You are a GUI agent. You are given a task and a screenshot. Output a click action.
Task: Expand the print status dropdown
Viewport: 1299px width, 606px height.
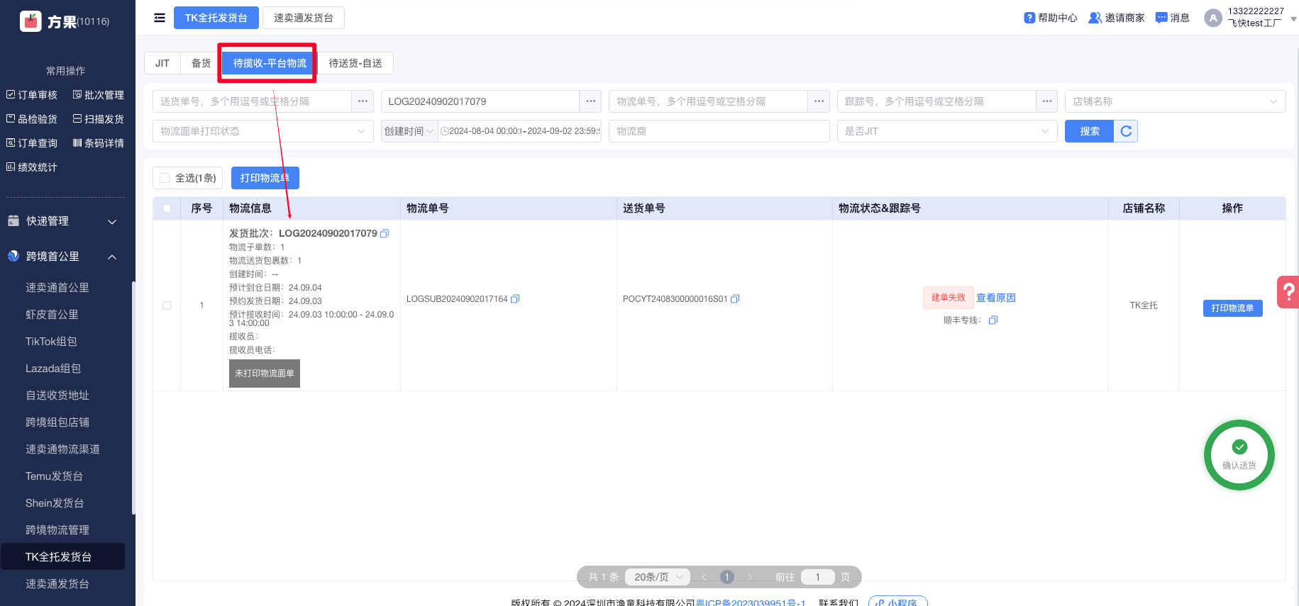click(262, 131)
